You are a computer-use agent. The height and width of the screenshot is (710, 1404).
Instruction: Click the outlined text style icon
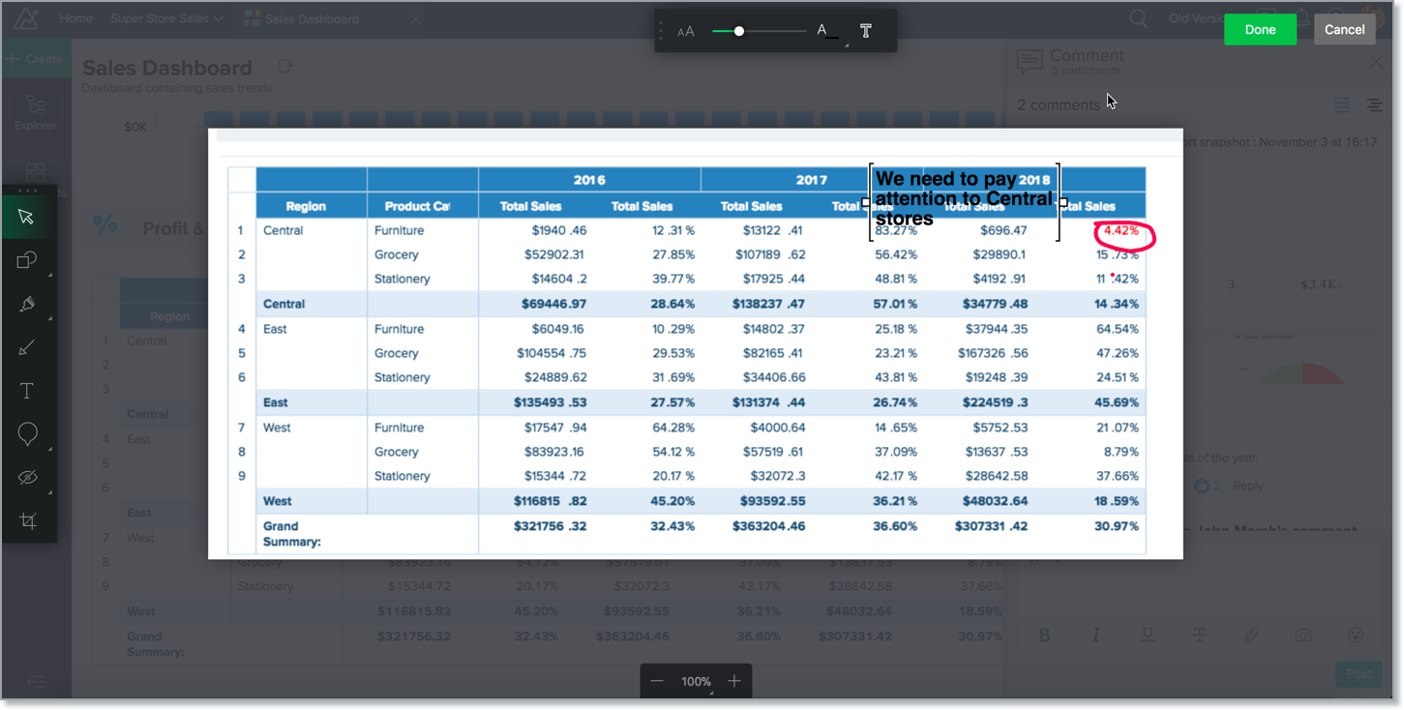[x=865, y=31]
